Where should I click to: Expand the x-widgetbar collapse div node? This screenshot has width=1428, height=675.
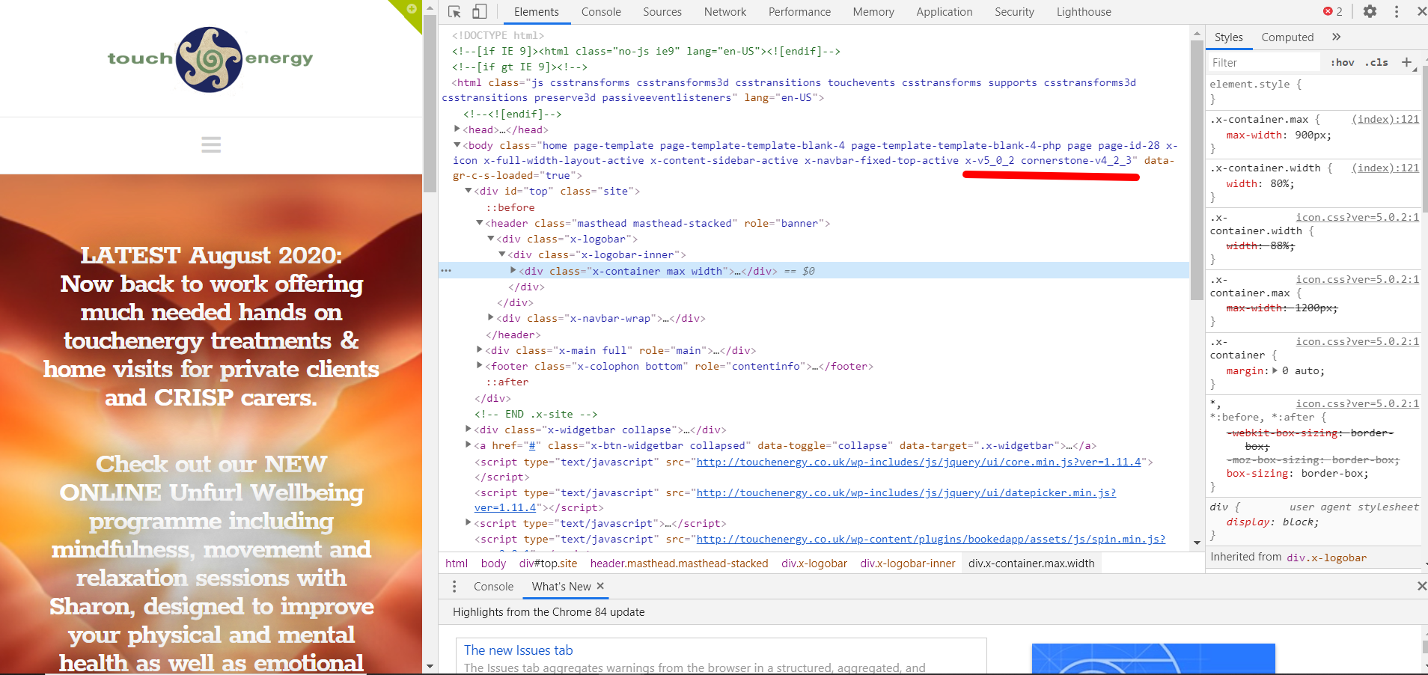pos(469,429)
